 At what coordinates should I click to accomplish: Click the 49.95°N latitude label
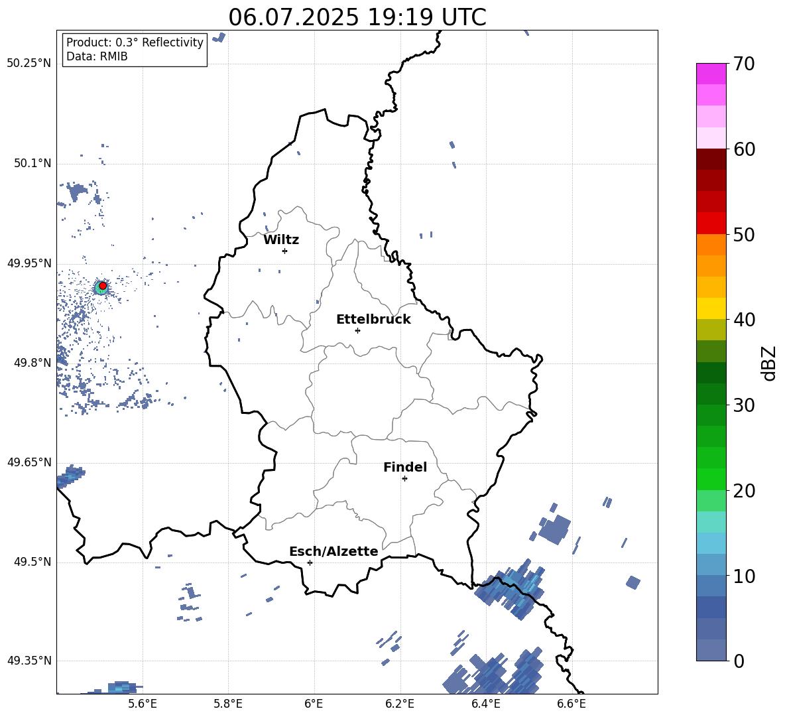tap(29, 263)
